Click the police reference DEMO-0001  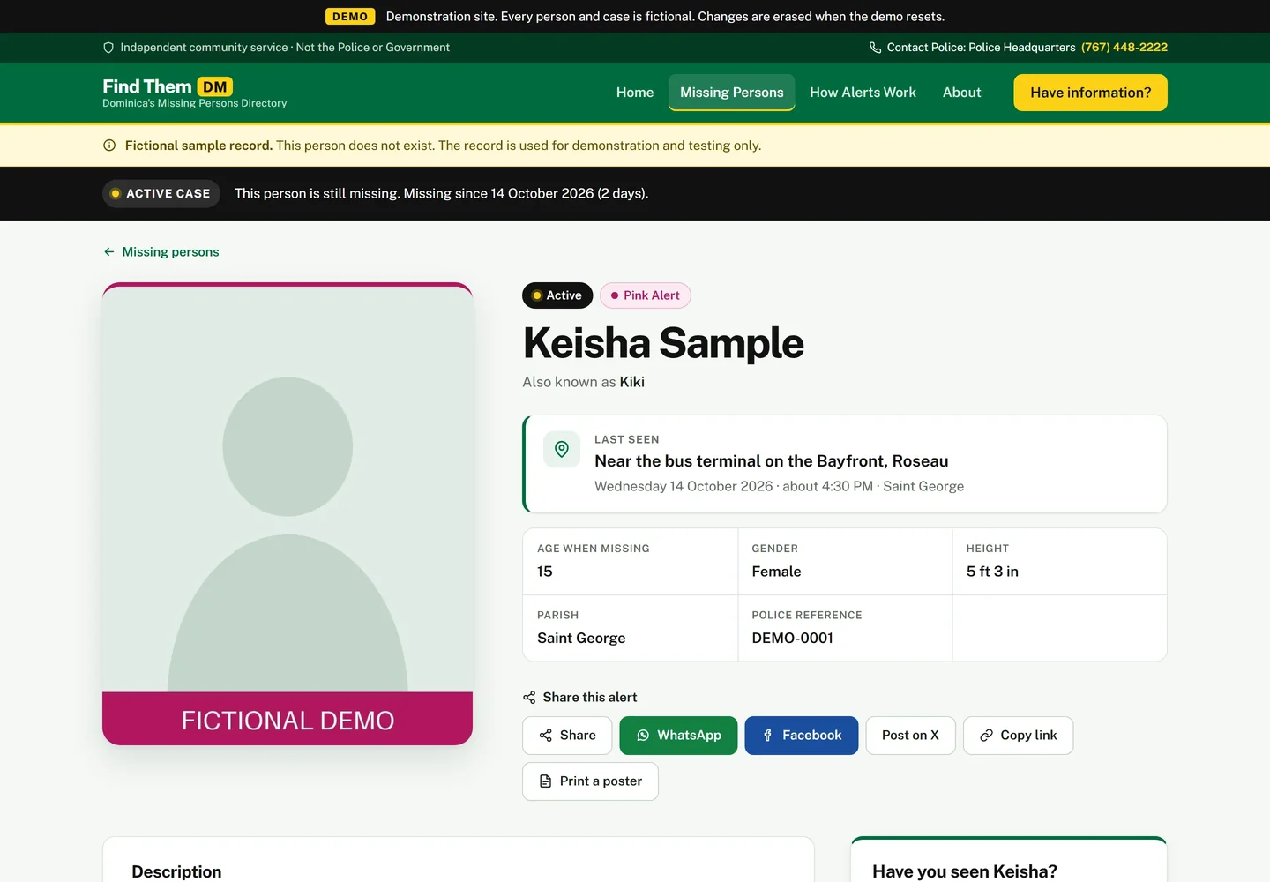(x=792, y=638)
